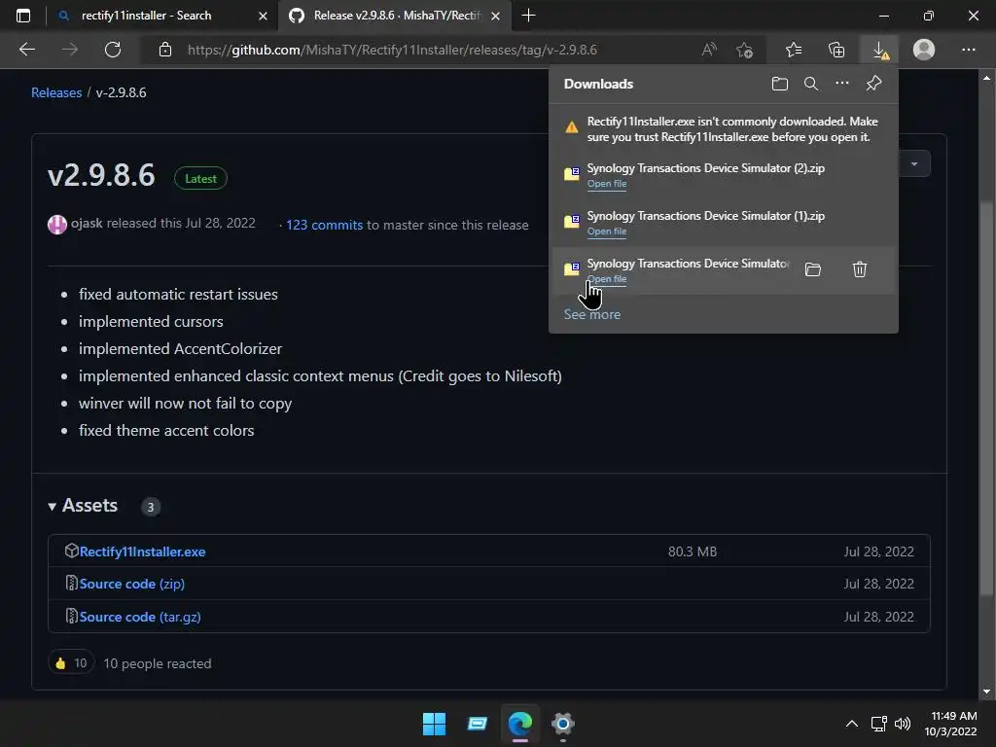
Task: Open 123 commits link
Action: 325,225
